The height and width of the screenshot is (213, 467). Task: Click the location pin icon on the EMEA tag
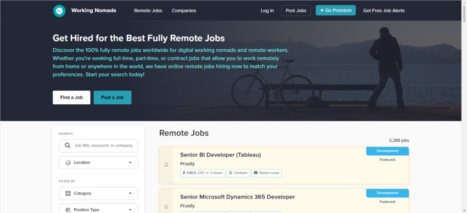(x=184, y=173)
